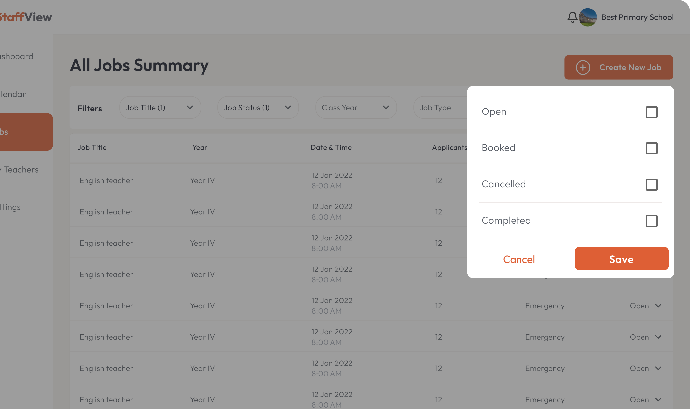Click the Date & Time column header

pyautogui.click(x=331, y=148)
